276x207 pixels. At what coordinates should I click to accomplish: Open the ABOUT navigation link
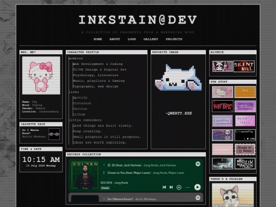tap(114, 39)
